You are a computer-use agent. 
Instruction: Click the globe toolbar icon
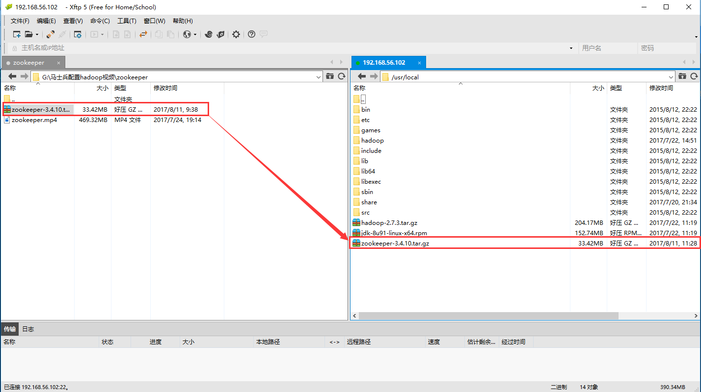187,34
